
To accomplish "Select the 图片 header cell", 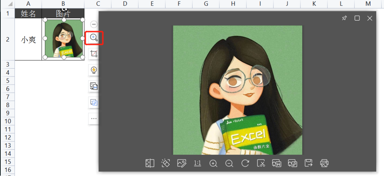I will [63, 13].
